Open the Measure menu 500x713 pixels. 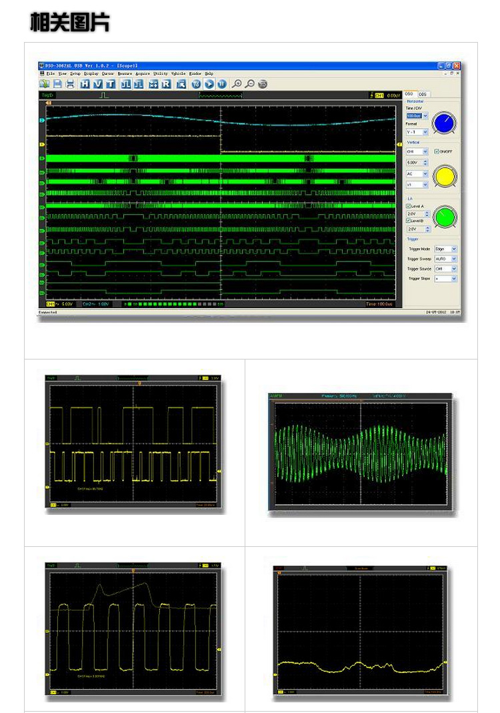coord(125,73)
